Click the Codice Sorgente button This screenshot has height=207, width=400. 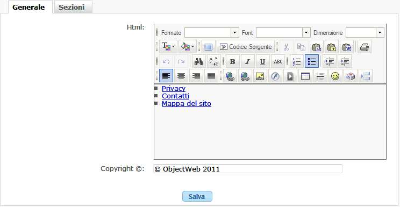[246, 47]
